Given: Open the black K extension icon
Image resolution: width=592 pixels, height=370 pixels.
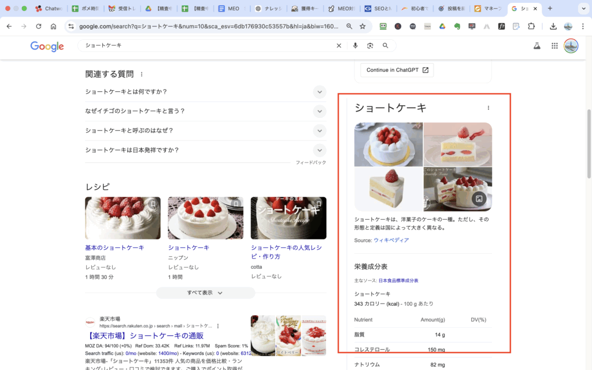Looking at the screenshot, I should click(x=398, y=27).
